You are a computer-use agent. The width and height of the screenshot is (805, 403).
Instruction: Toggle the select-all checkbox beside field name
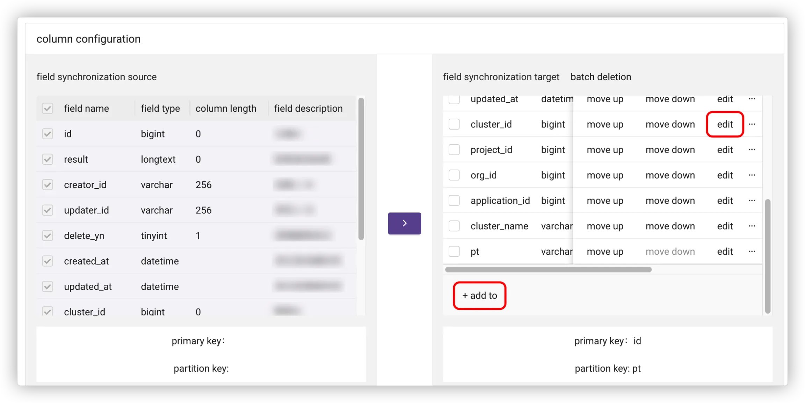[x=48, y=109]
